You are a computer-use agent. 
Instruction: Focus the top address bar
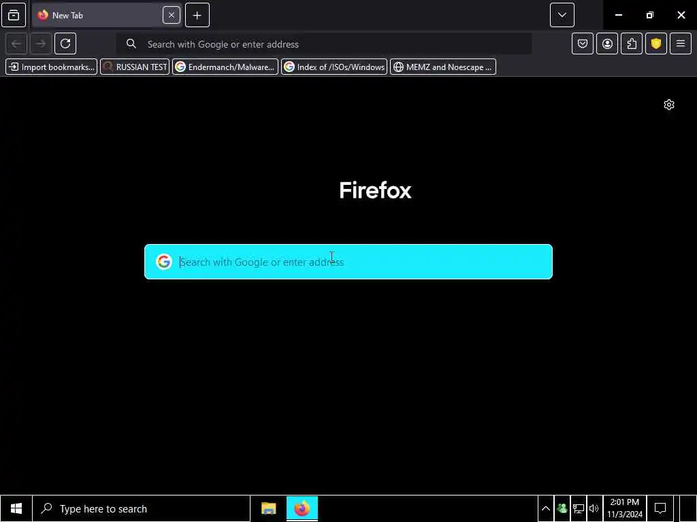[x=323, y=44]
